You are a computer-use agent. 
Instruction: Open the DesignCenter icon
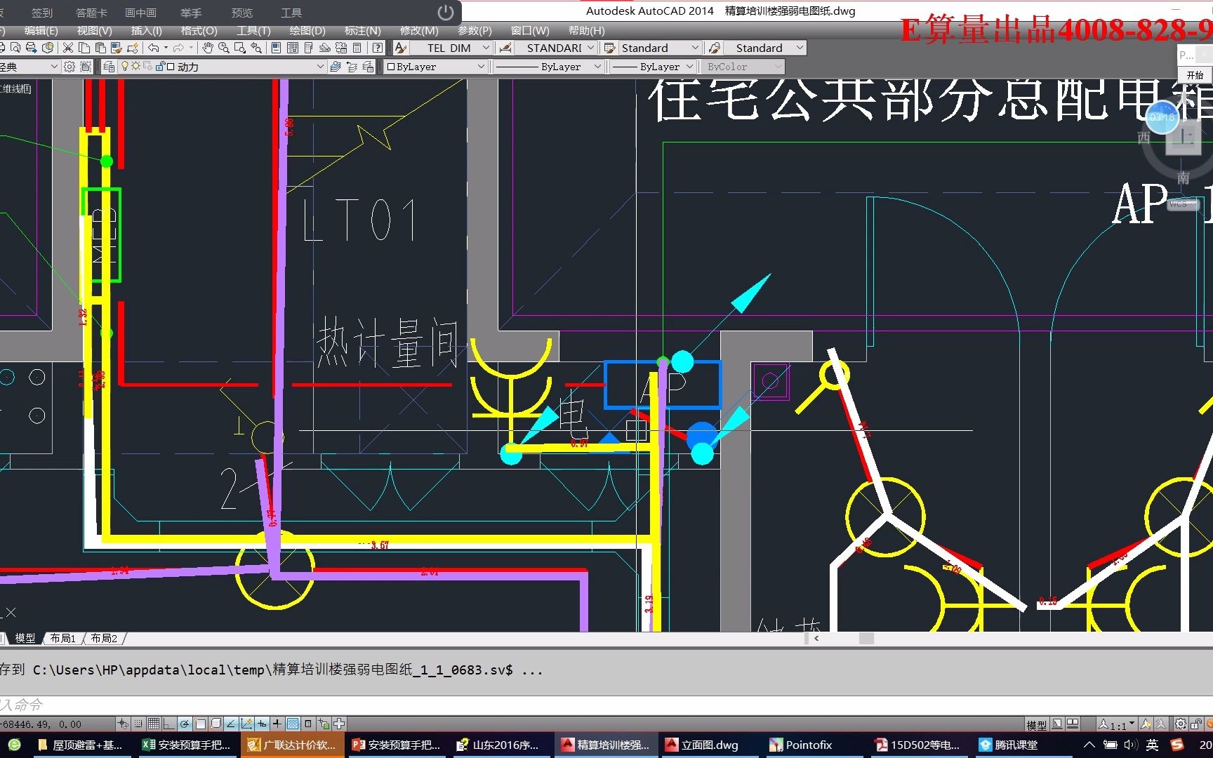coord(292,48)
